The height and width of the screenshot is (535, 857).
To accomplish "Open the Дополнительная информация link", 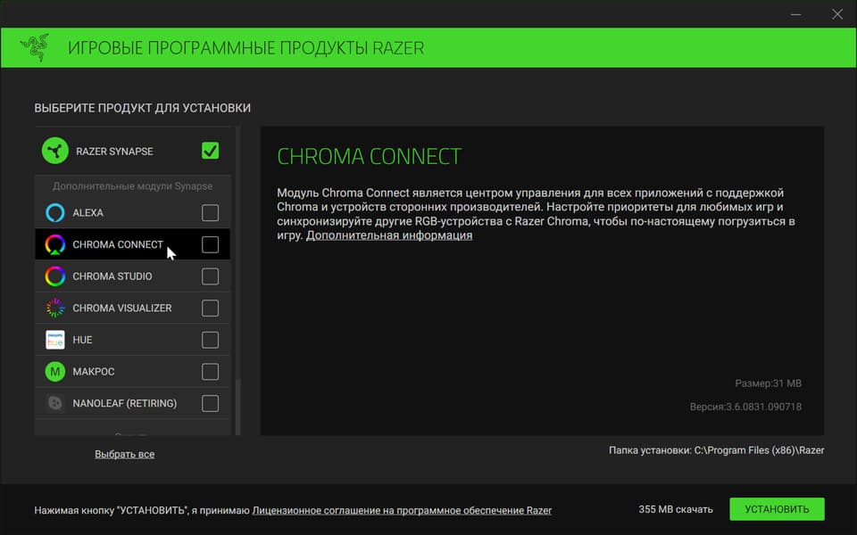I will 389,235.
